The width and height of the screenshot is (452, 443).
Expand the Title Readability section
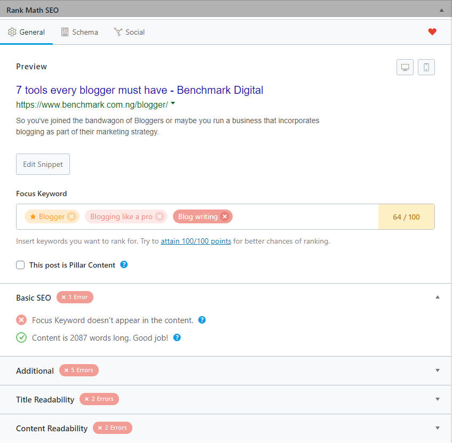[x=438, y=399]
